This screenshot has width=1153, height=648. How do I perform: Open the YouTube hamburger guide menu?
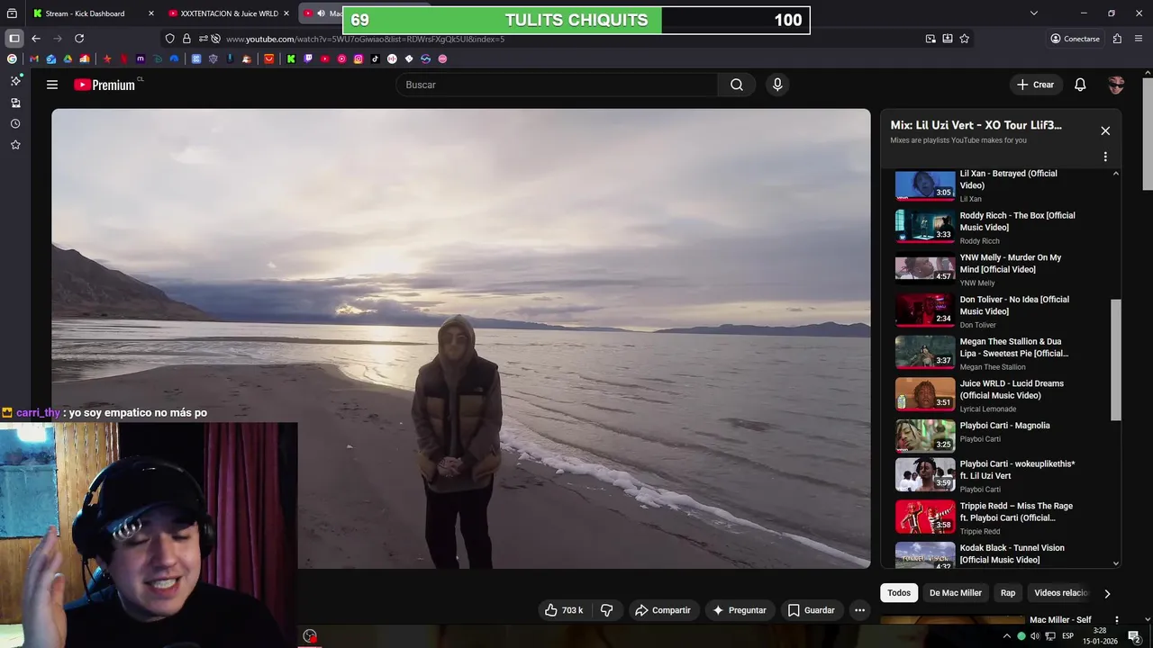[x=52, y=85]
